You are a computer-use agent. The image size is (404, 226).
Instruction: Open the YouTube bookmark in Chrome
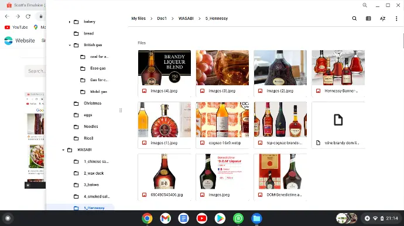(x=16, y=27)
